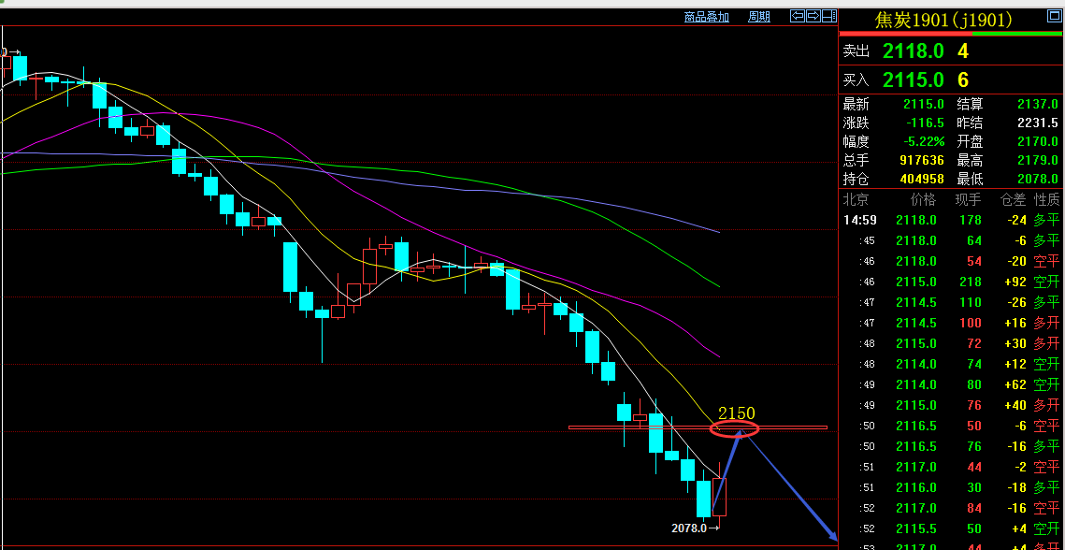Select the 持仓 value 404958
The height and width of the screenshot is (550, 1065).
(x=921, y=180)
